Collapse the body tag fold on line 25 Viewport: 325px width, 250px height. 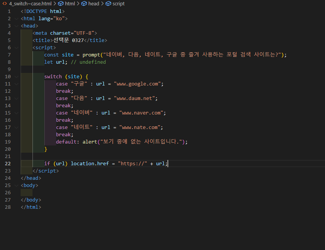[x=16, y=185]
